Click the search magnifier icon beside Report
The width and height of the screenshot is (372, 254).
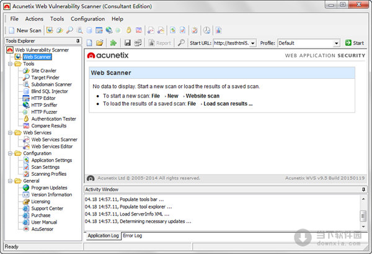[181, 43]
